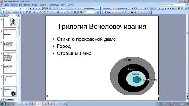This screenshot has height=106, width=189.
Task: Toggle bold formatting (Ж)
Action: click(x=30, y=8)
